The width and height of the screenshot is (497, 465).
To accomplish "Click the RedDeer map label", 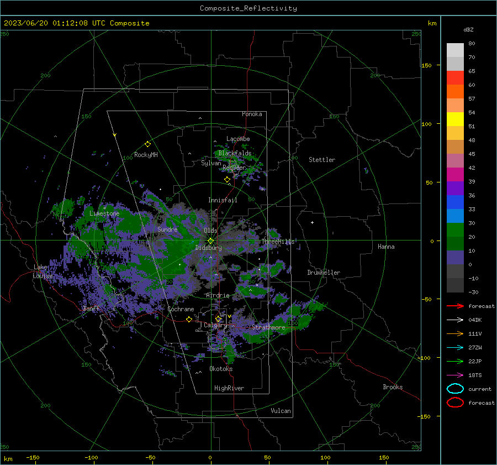I will [x=234, y=168].
